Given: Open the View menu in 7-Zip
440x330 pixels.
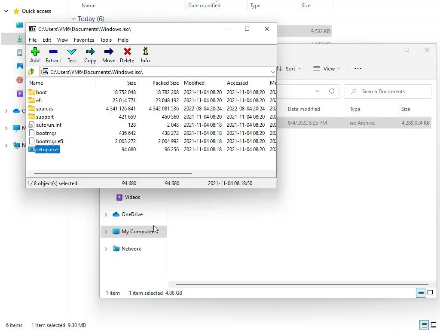Looking at the screenshot, I should point(62,40).
